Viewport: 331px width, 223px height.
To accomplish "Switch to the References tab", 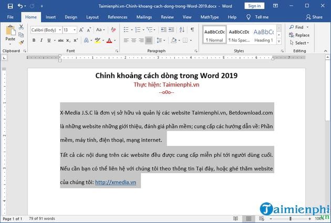I will (118, 17).
